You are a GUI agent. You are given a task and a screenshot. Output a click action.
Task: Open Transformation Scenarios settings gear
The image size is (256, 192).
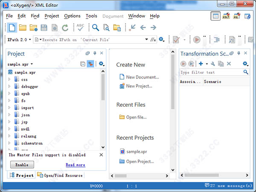click(245, 64)
